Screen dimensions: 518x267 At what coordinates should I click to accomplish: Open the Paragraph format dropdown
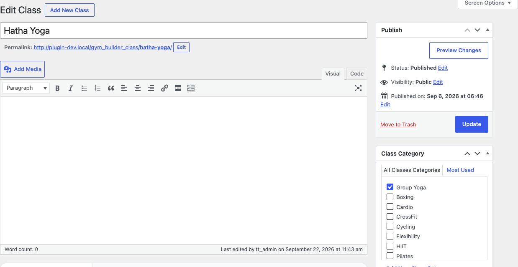click(26, 88)
